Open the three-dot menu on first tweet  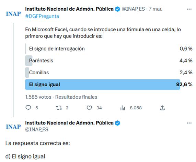[x=189, y=9]
